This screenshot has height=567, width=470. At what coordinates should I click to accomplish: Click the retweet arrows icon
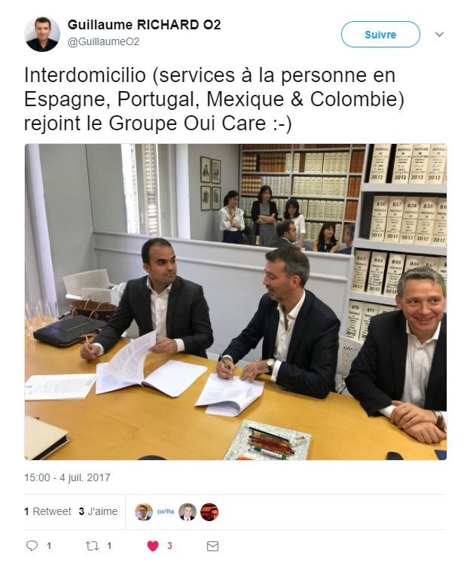point(92,546)
